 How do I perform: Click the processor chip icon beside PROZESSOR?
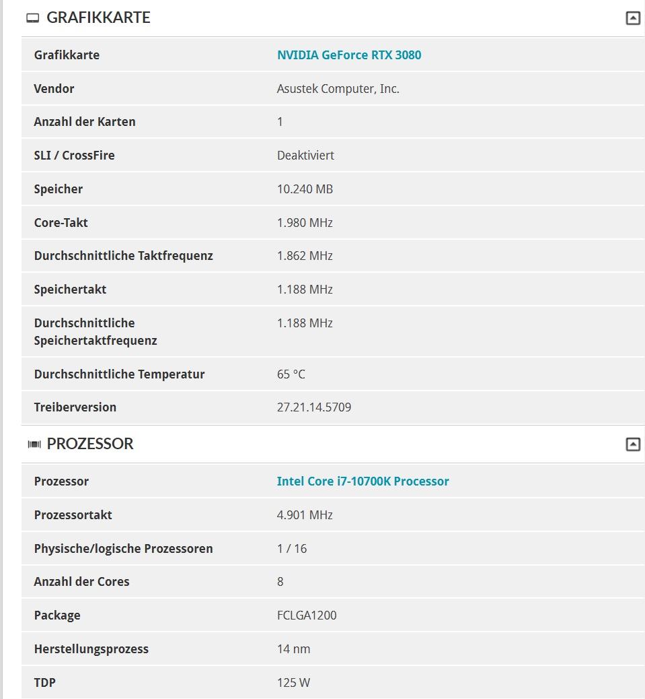(34, 444)
